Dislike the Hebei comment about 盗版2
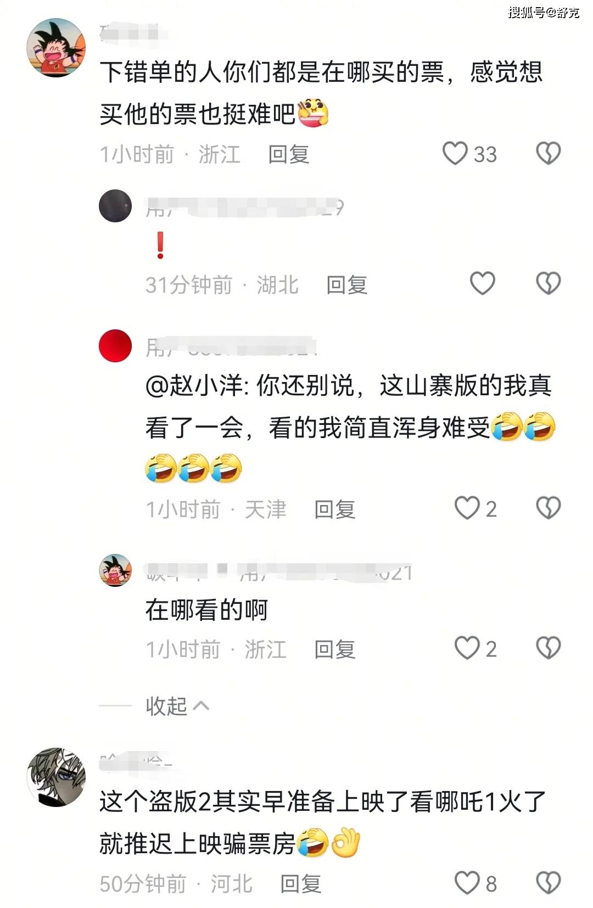This screenshot has height=908, width=593. click(548, 883)
